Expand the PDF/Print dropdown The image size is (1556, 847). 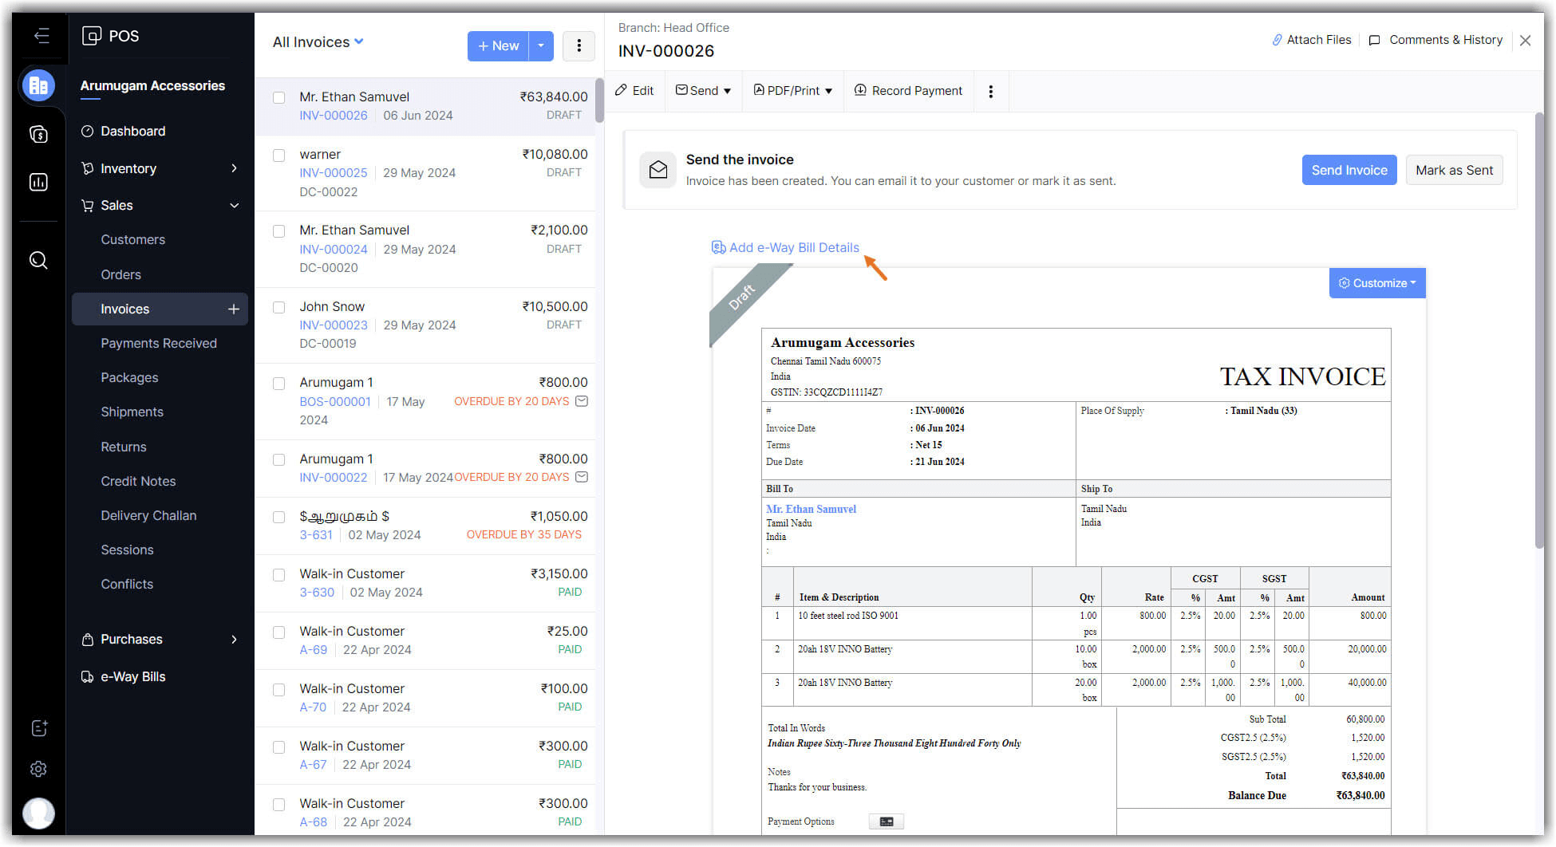(792, 91)
